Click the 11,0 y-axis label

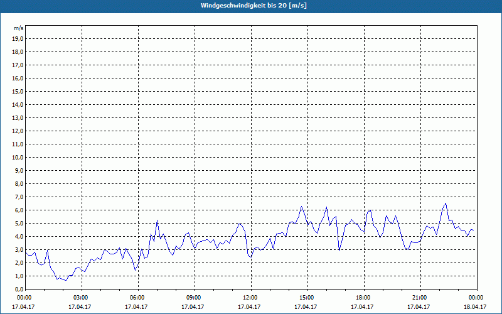18,144
